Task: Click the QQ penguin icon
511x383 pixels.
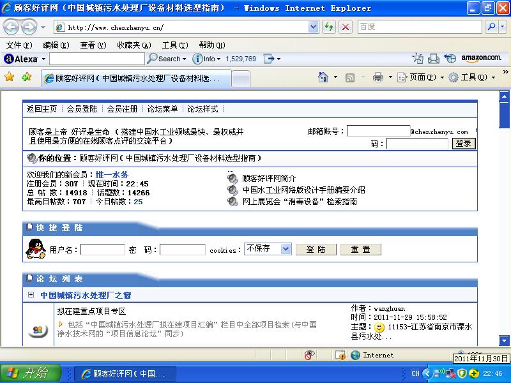Action: (36, 249)
